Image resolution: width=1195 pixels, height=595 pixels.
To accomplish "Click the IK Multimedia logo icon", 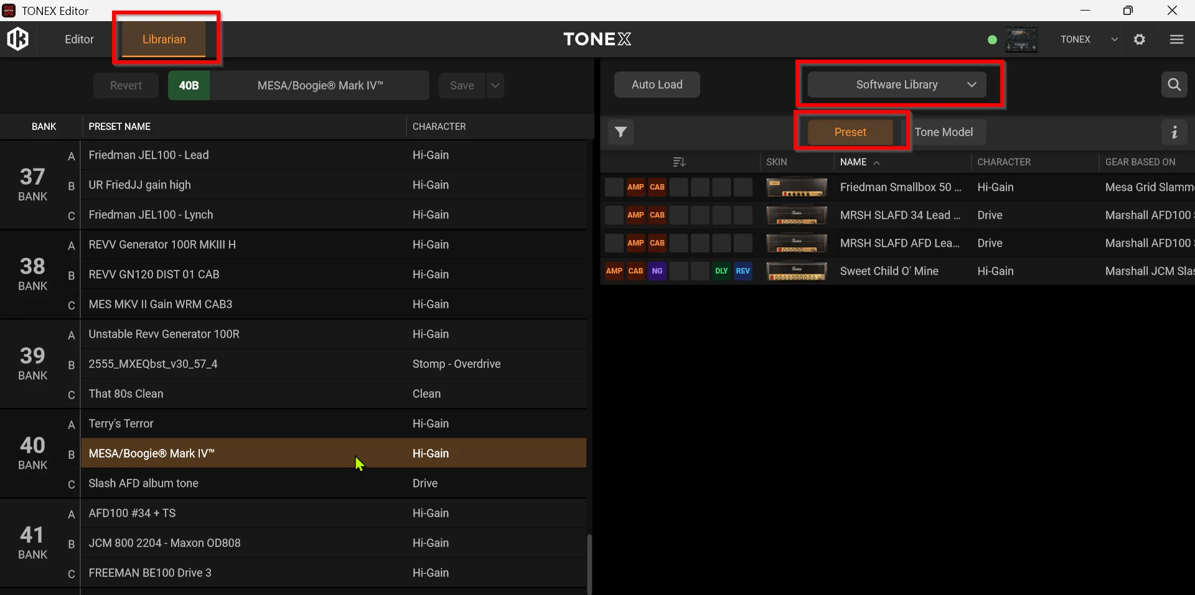I will (17, 39).
